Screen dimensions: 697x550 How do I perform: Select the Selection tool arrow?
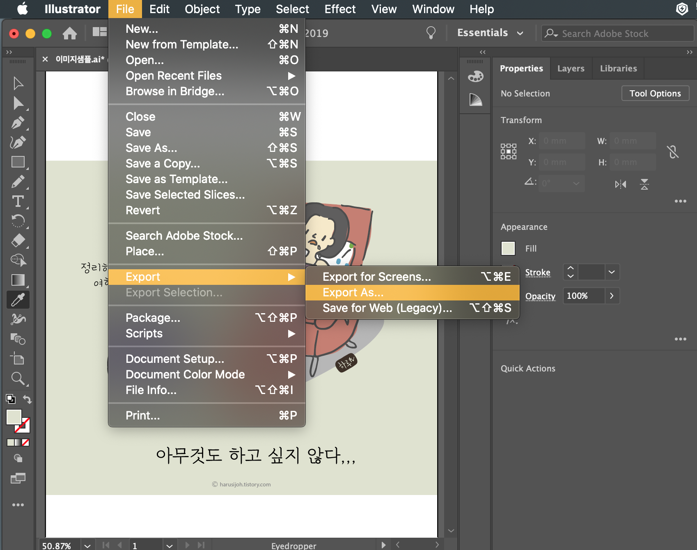[18, 83]
